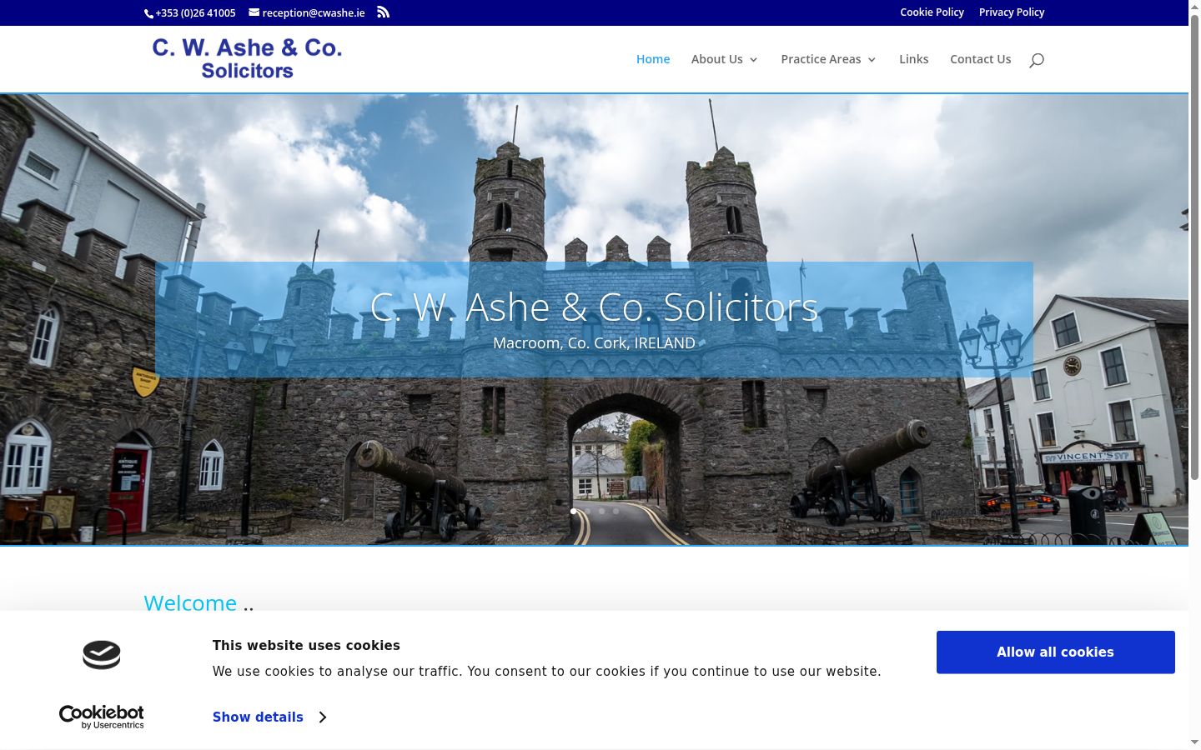
Task: Click the envelope email icon in top bar
Action: [254, 12]
